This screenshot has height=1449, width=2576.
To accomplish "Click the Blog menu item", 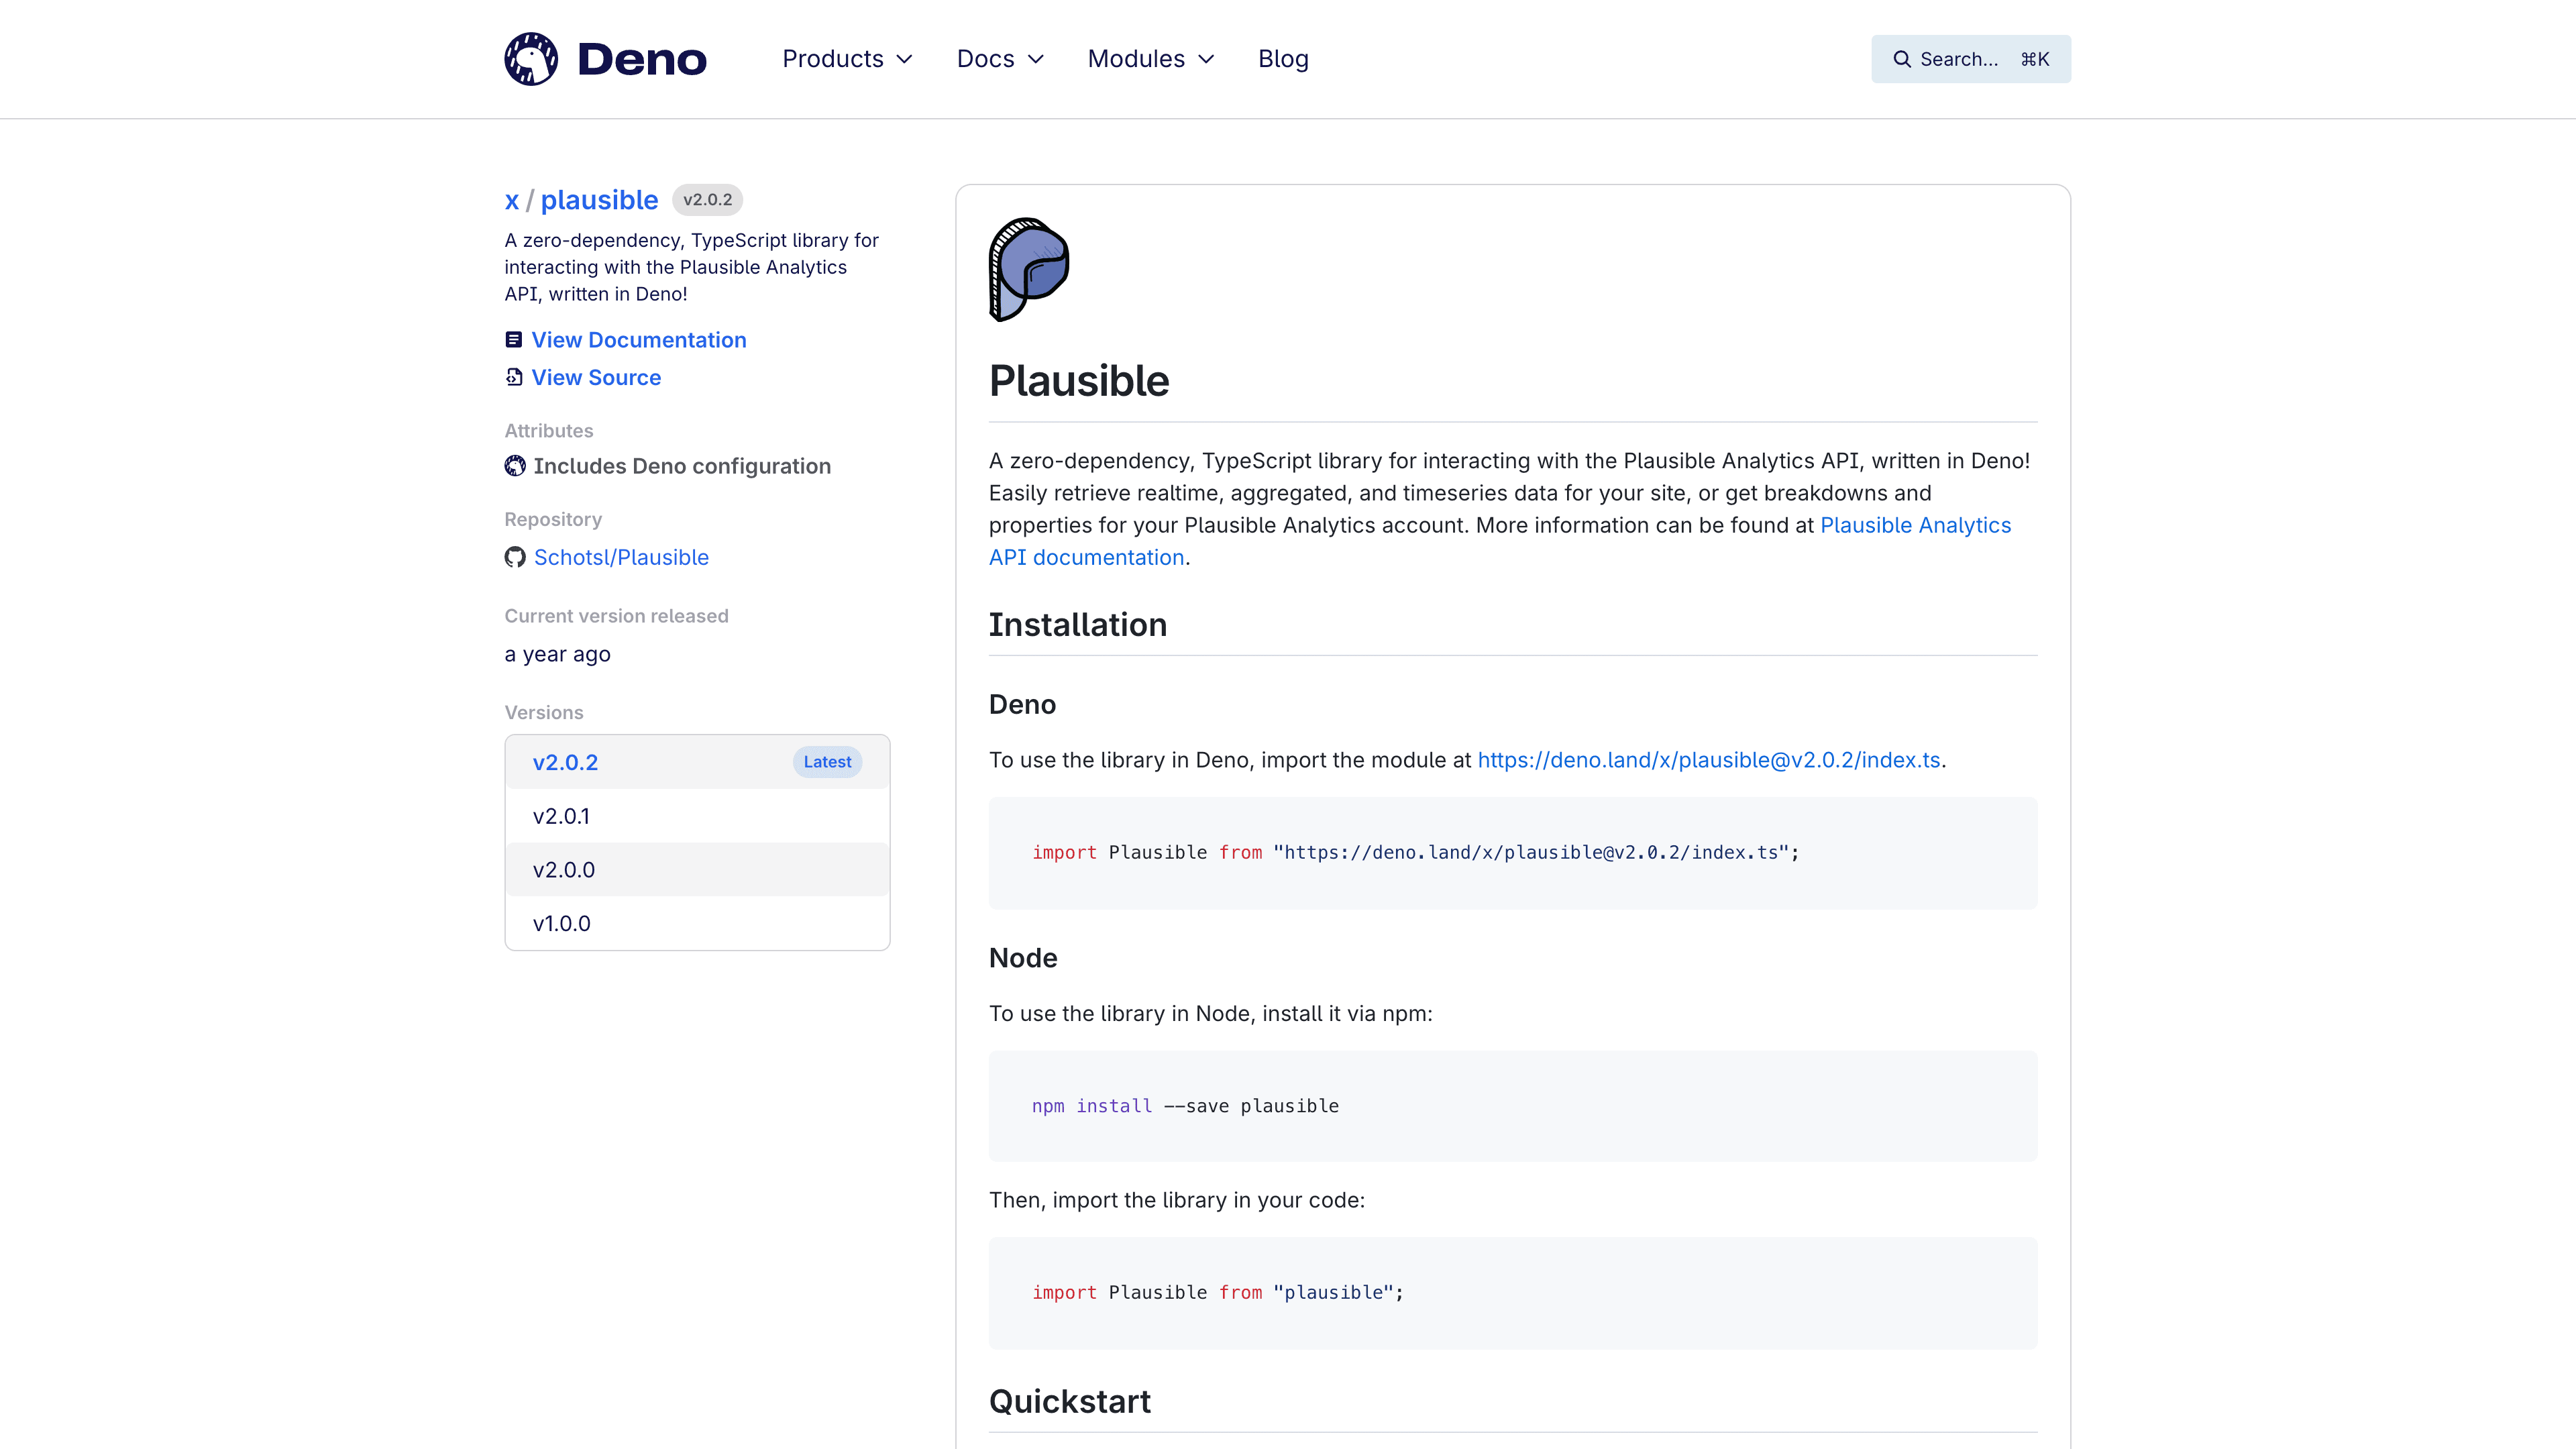I will coord(1283,58).
